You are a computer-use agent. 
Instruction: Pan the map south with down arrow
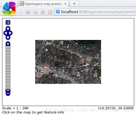coord(8,38)
